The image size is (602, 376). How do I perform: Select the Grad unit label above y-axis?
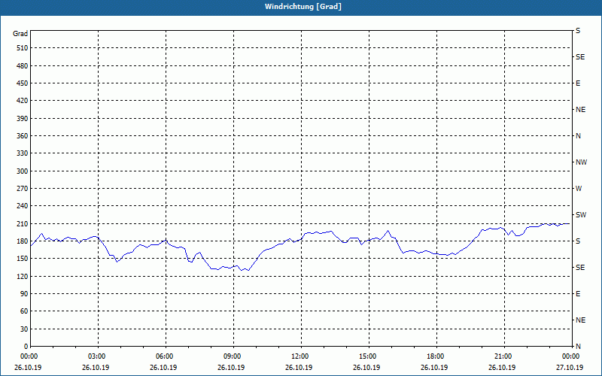tap(20, 34)
